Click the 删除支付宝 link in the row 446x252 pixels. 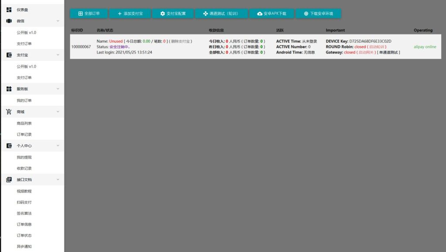(x=180, y=41)
